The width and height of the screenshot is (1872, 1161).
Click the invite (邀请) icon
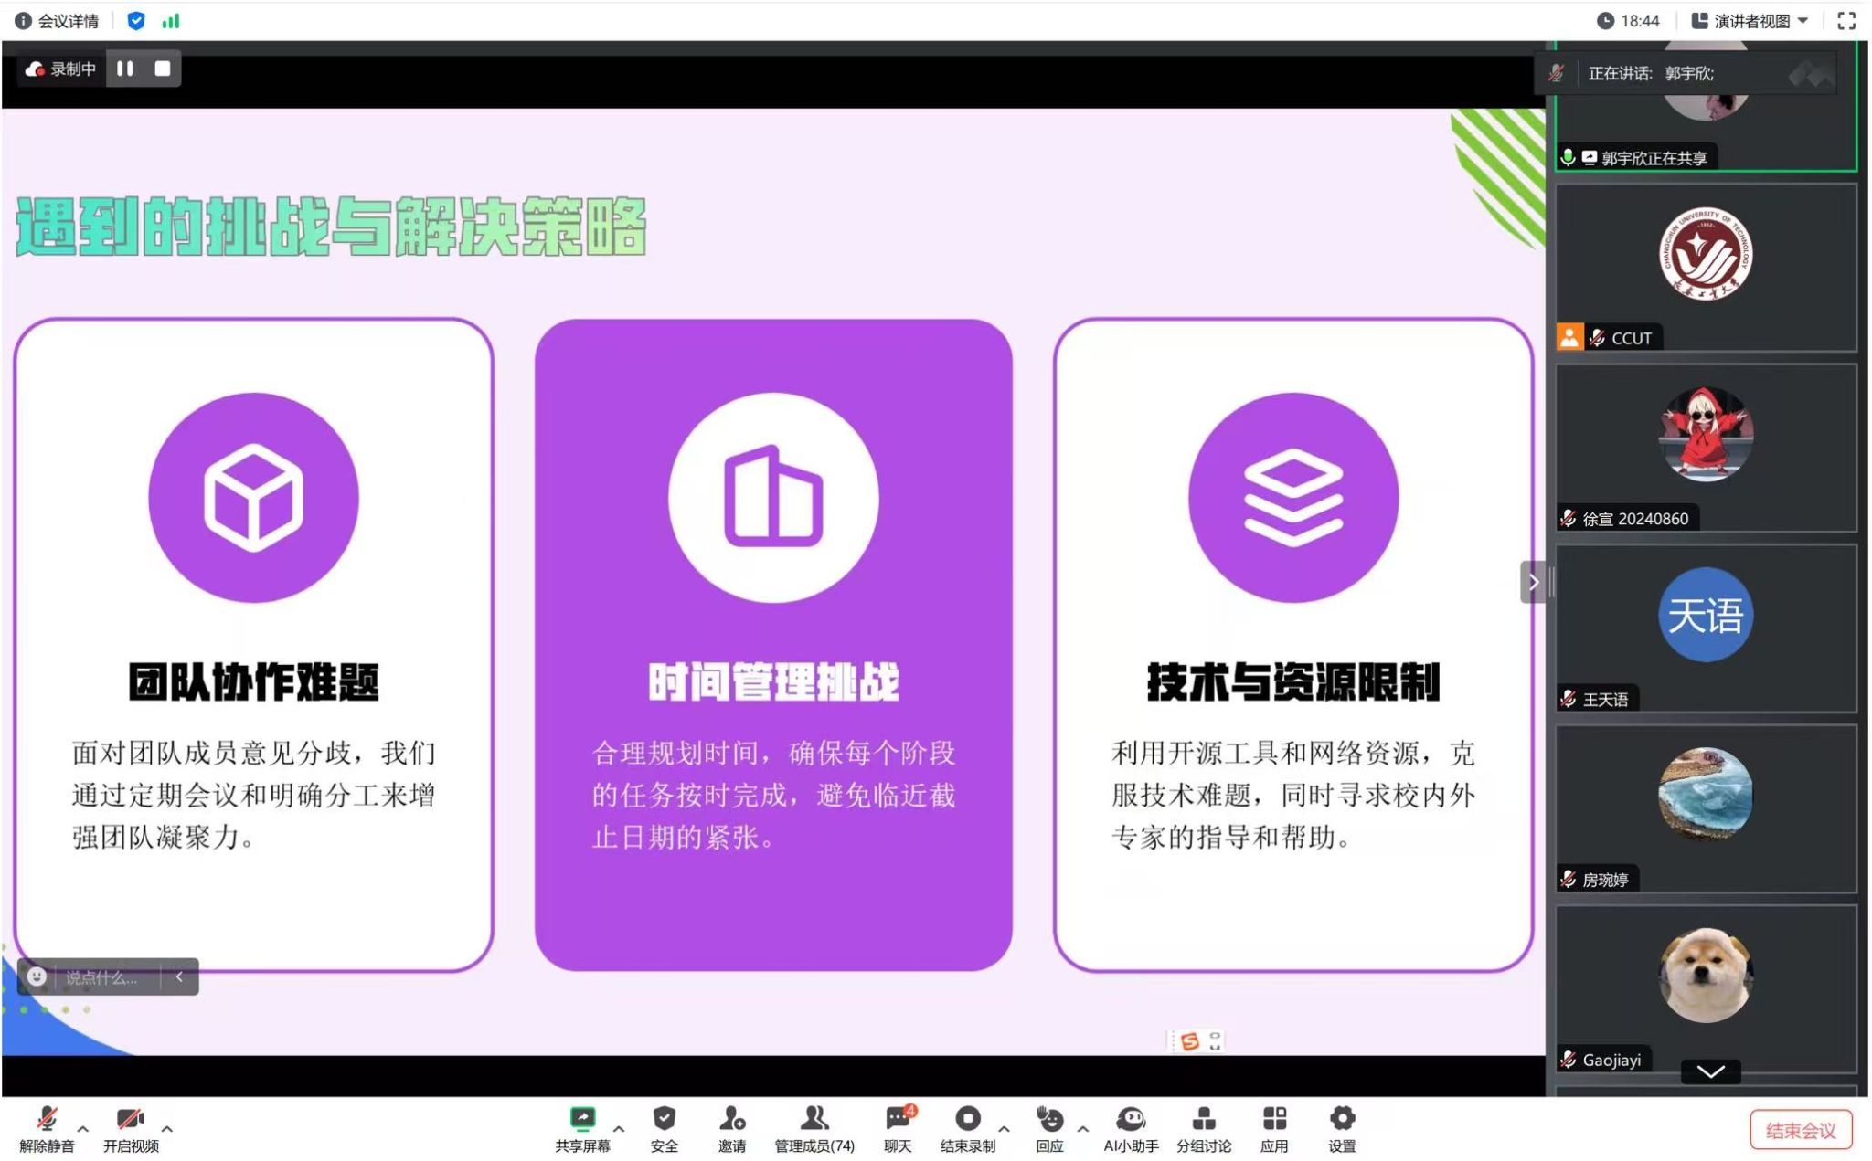pos(731,1119)
